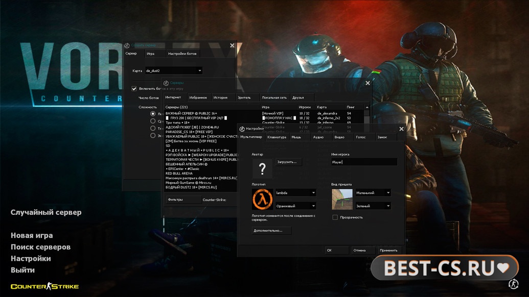Sort by the Карта column header
The width and height of the screenshot is (529, 297).
(330, 107)
